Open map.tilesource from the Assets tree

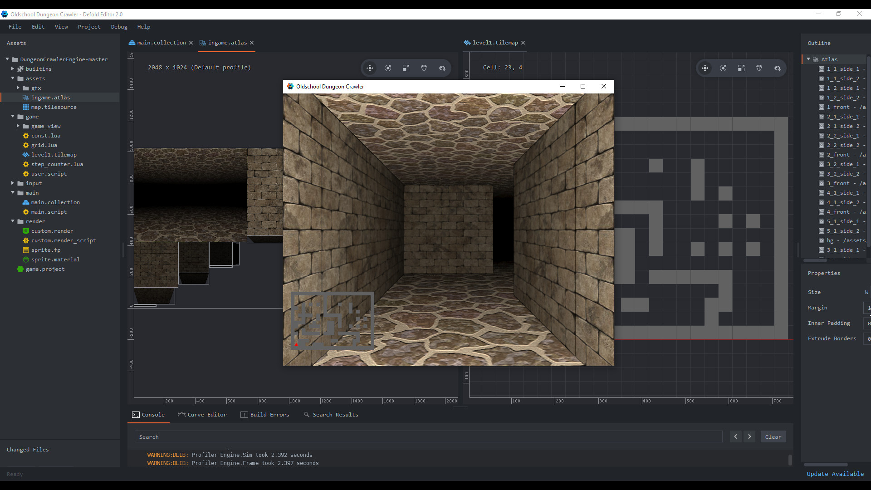[x=54, y=107]
